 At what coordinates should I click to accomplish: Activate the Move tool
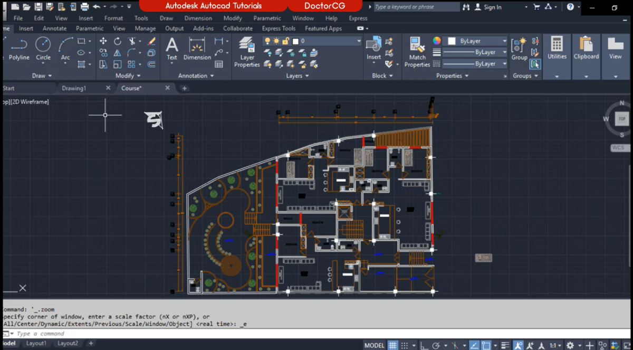click(x=103, y=41)
